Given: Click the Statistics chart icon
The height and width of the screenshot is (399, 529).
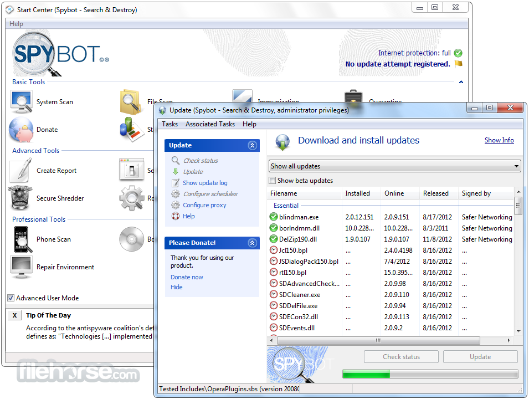Looking at the screenshot, I should [132, 130].
